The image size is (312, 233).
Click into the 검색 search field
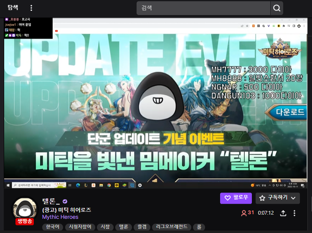[203, 8]
